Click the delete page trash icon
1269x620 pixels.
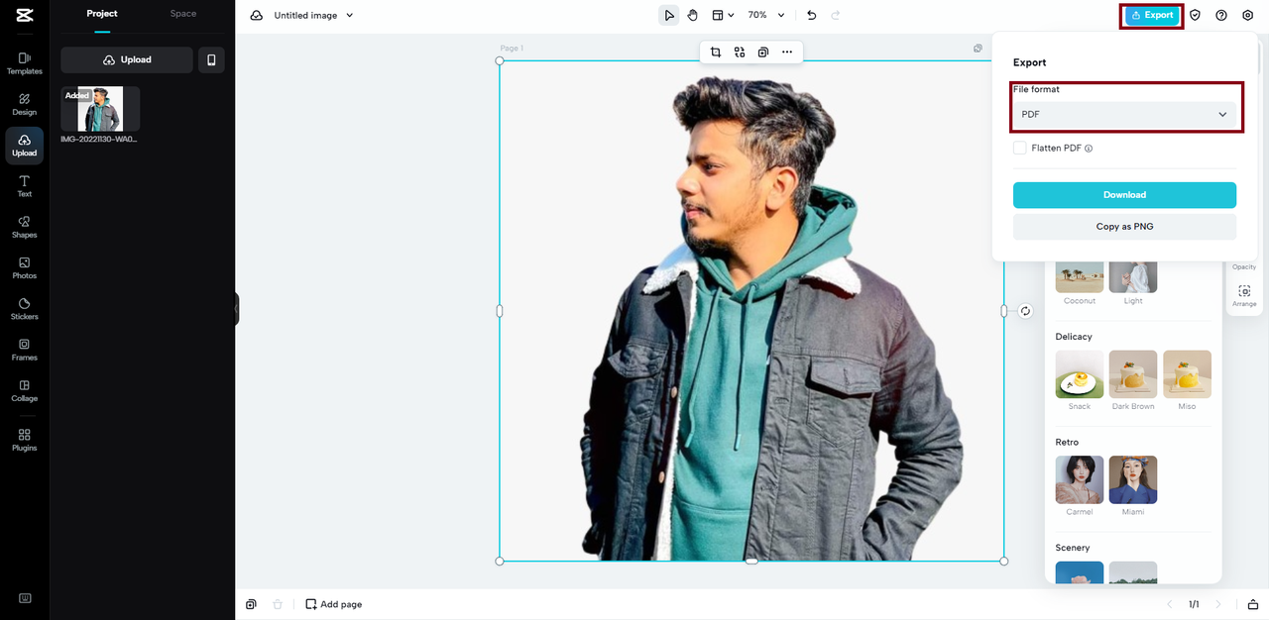coord(278,604)
